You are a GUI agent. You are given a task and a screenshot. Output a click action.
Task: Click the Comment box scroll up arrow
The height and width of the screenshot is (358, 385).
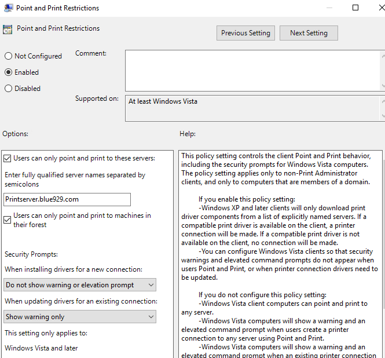point(382,55)
